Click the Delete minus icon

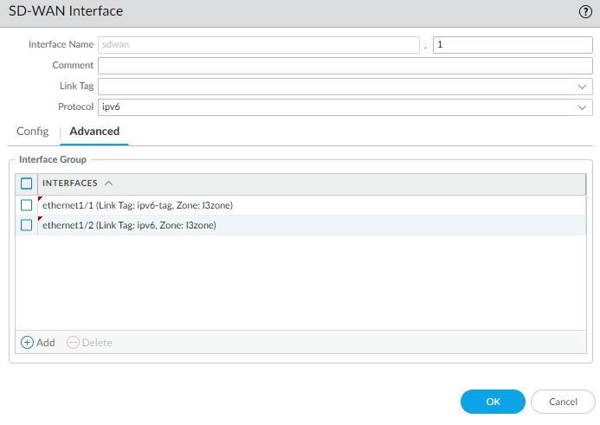pos(73,342)
